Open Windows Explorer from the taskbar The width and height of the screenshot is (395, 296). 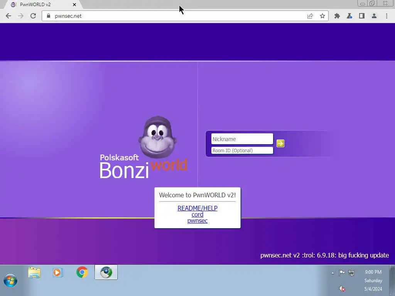34,273
